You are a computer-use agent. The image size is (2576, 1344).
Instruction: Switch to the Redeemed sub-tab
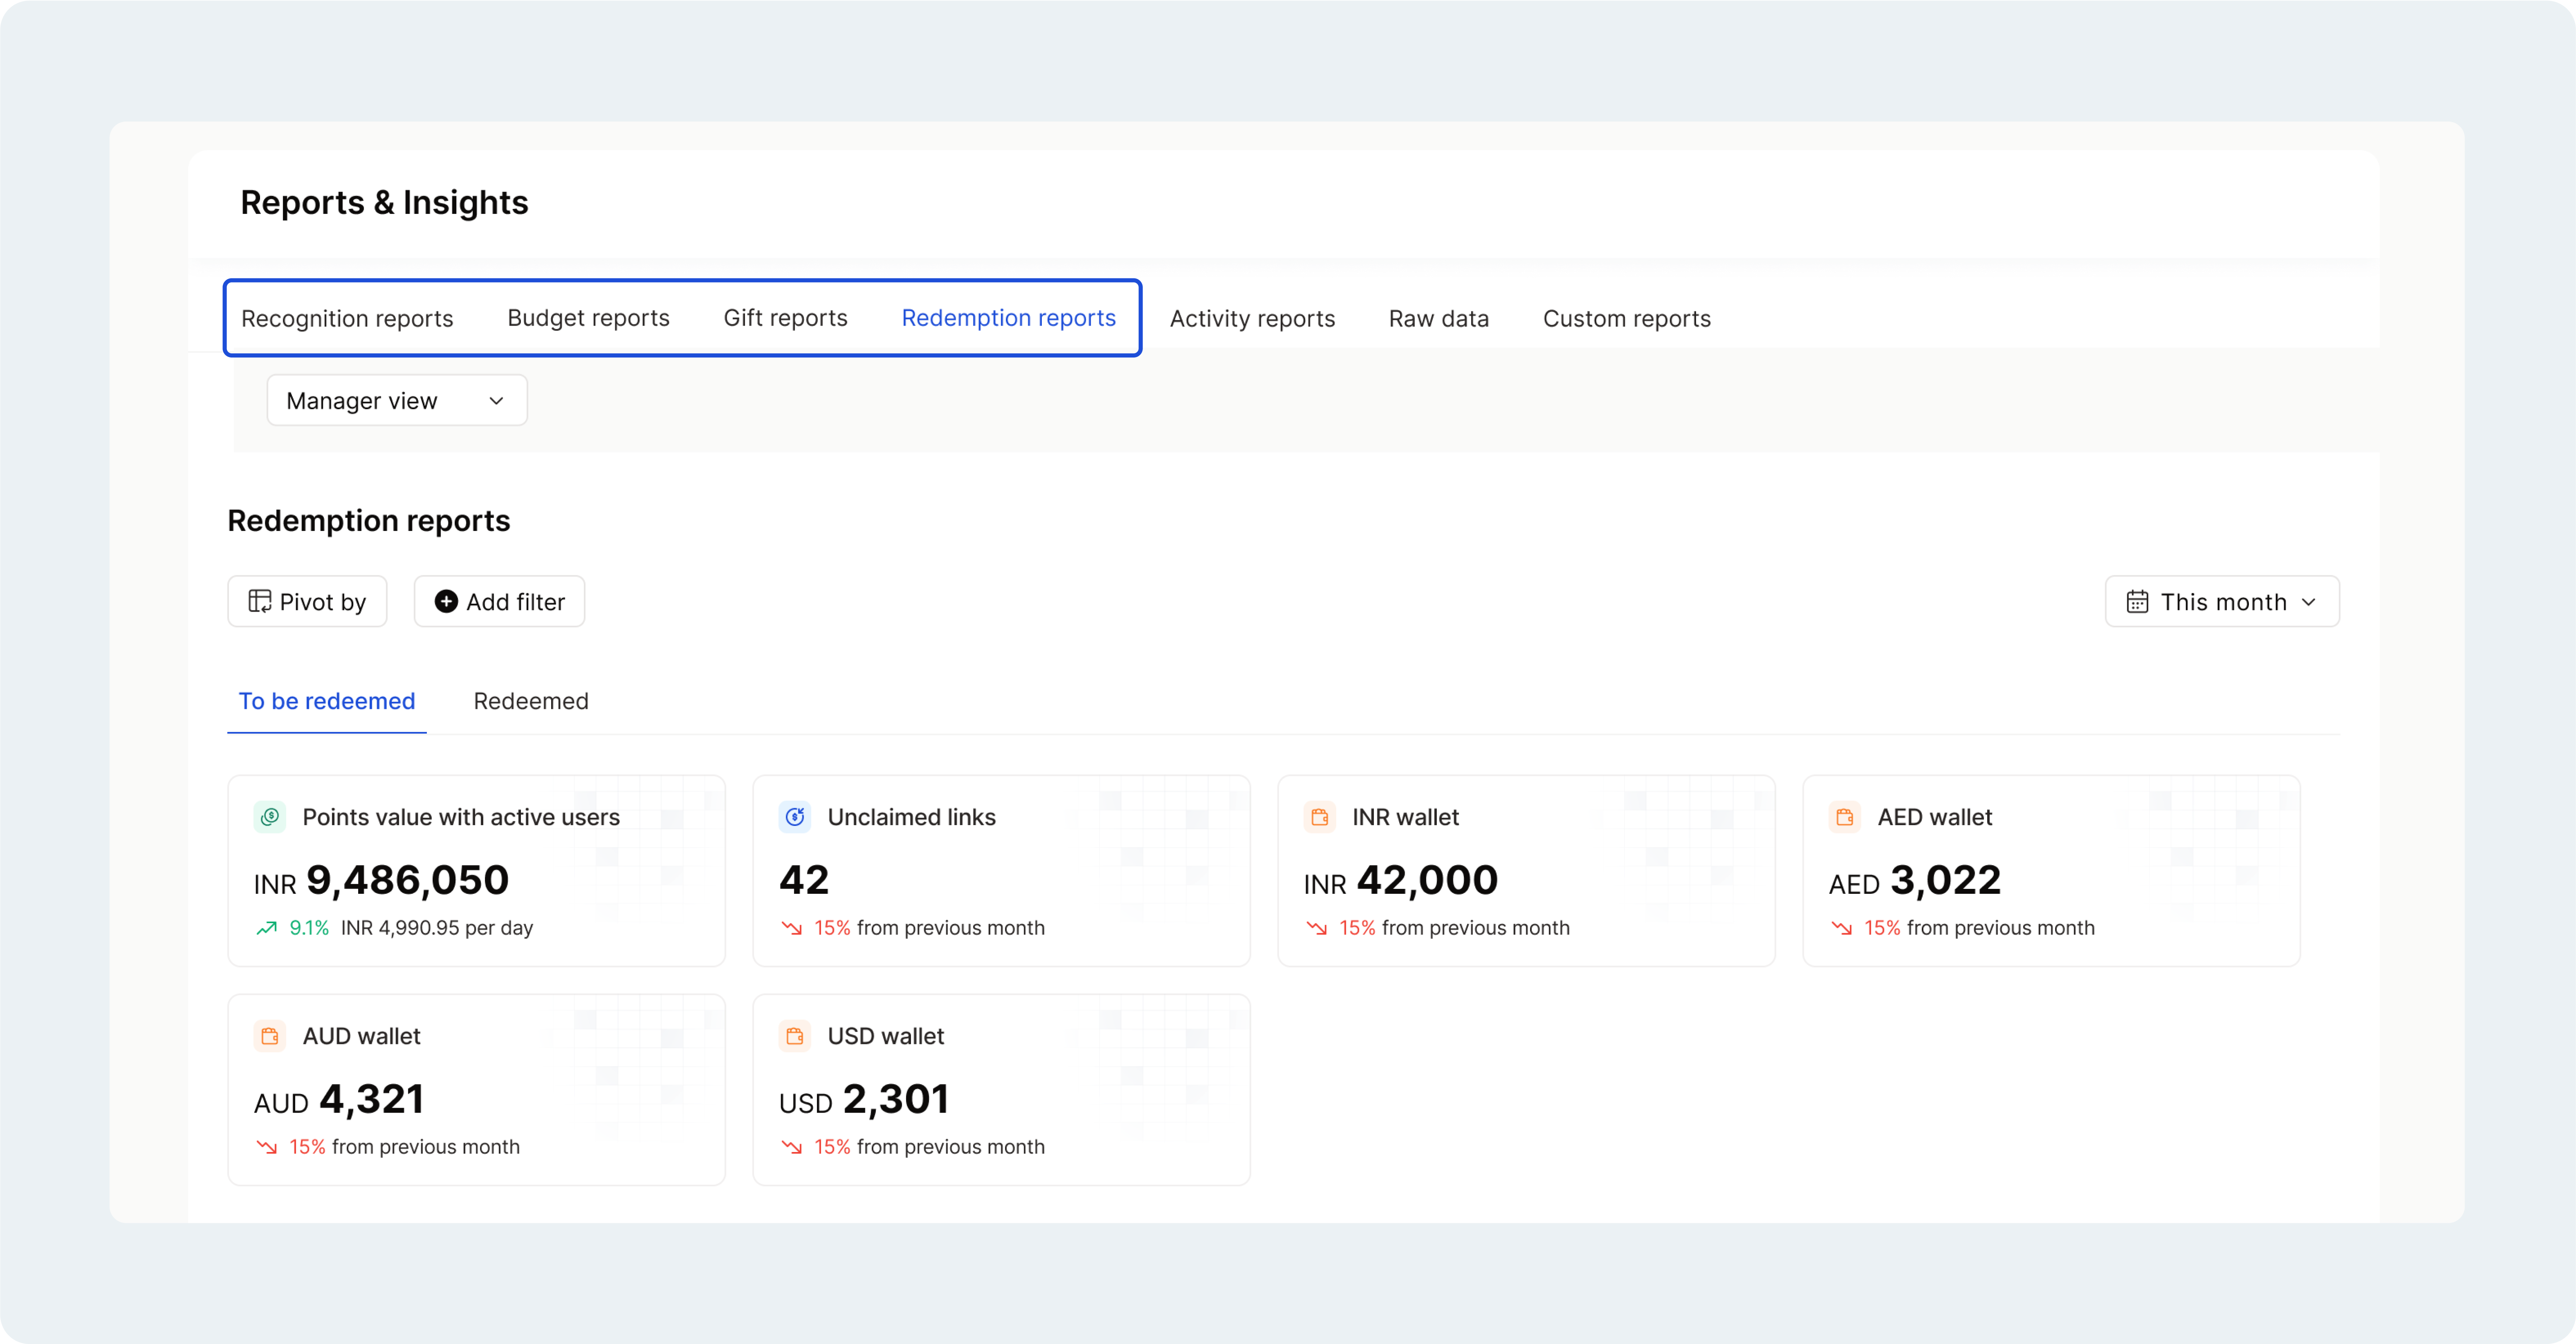click(x=531, y=701)
